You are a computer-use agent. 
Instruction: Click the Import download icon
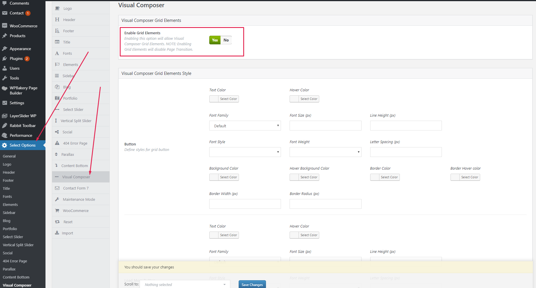click(57, 233)
